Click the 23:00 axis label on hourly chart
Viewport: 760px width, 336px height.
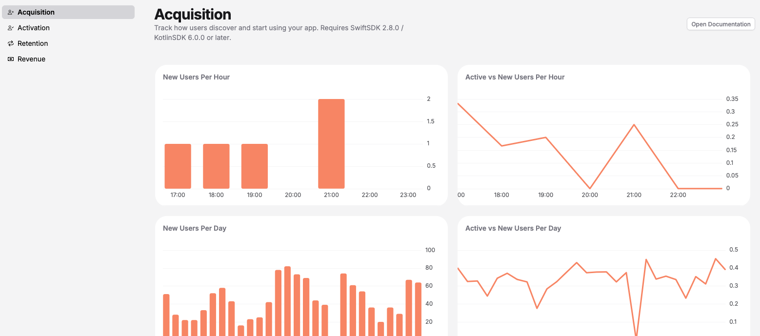click(x=408, y=195)
